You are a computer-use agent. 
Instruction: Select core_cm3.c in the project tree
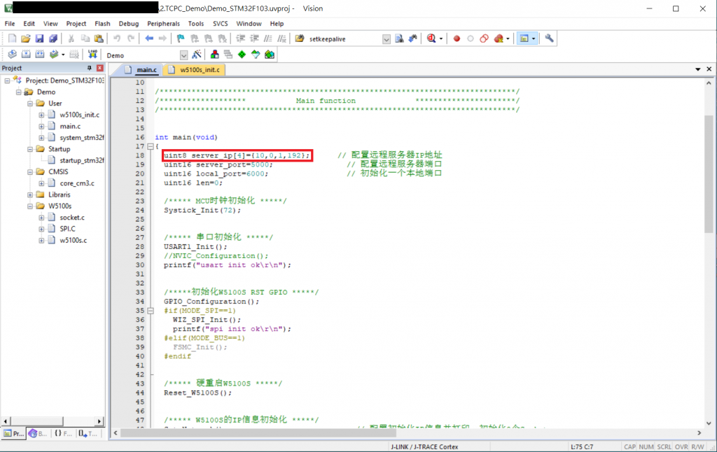[x=77, y=183]
